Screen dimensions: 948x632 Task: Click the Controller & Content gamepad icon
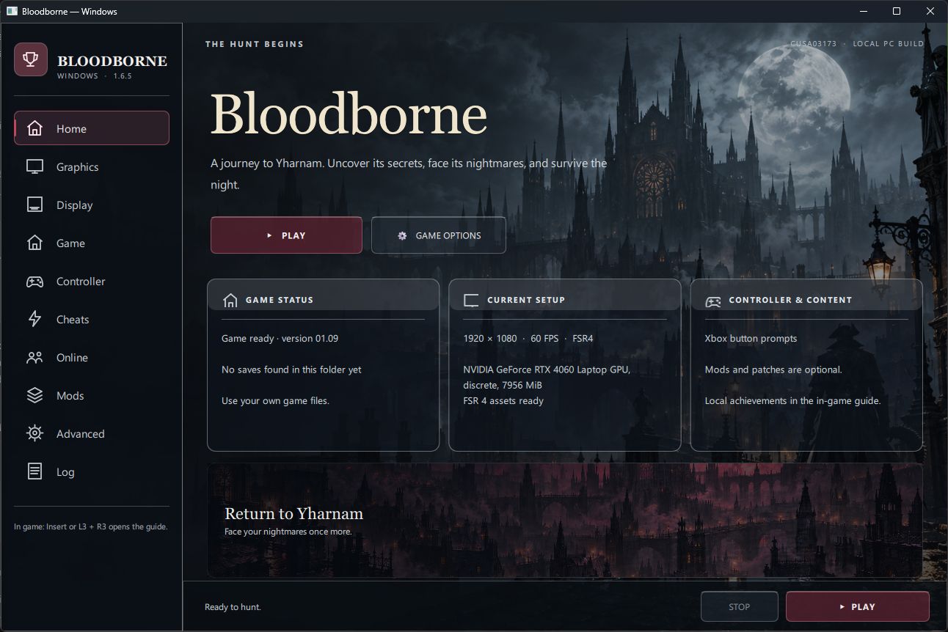click(712, 301)
